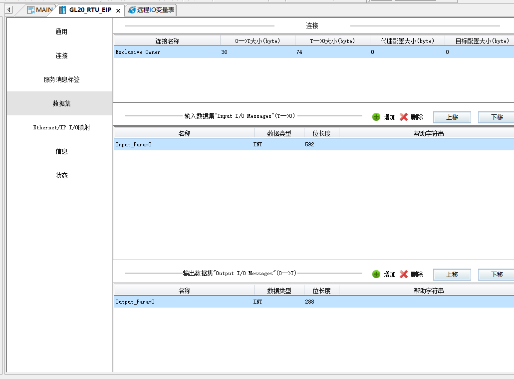This screenshot has height=379, width=514.
Task: Open the 远程IO变量表 tab
Action: (x=151, y=10)
